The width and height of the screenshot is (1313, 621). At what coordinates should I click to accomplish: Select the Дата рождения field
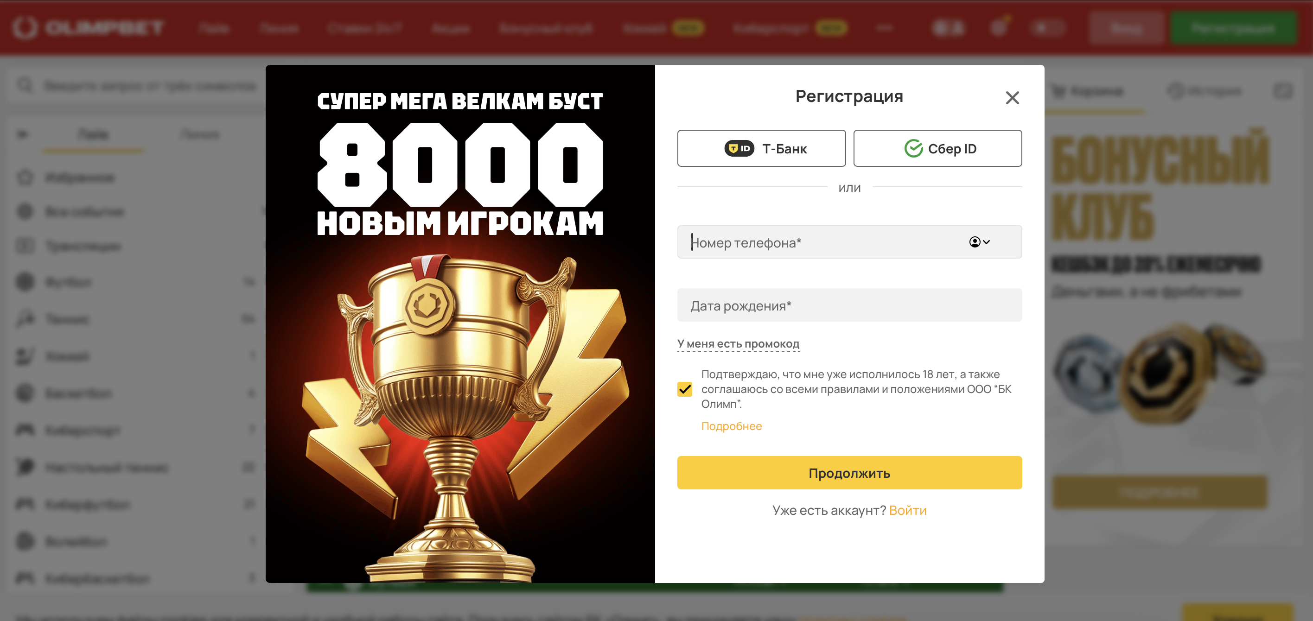click(x=849, y=305)
